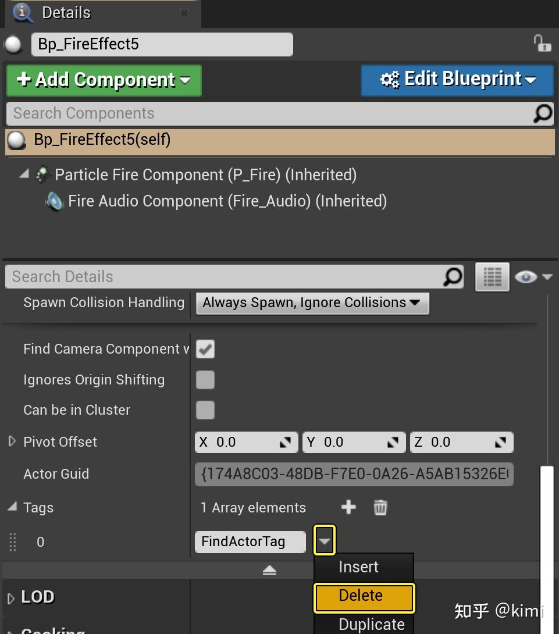Click the Particle Fire Component entry
Viewport: 559px width, 634px height.
205,175
